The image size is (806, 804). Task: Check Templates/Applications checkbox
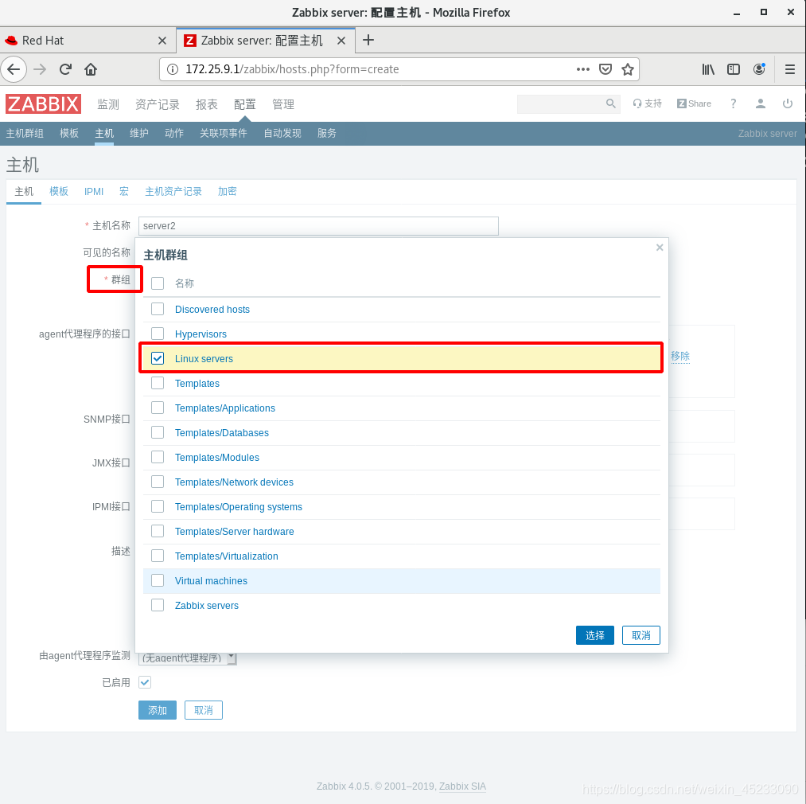click(158, 408)
